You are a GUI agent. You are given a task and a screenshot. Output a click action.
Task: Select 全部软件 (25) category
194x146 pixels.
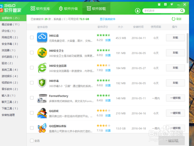tap(13, 18)
